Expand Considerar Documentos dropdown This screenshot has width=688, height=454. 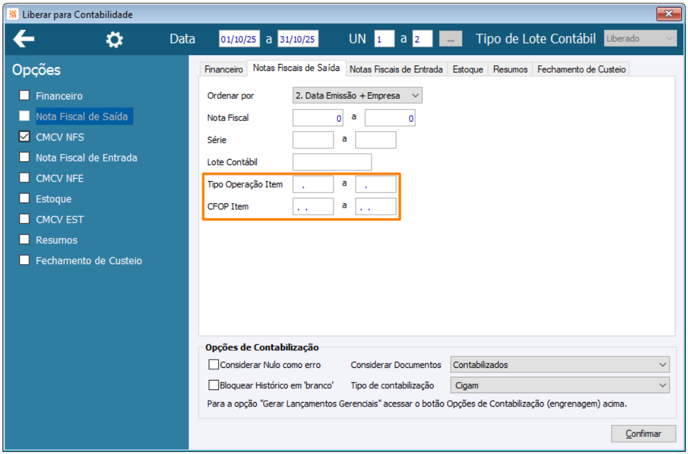tap(560, 365)
